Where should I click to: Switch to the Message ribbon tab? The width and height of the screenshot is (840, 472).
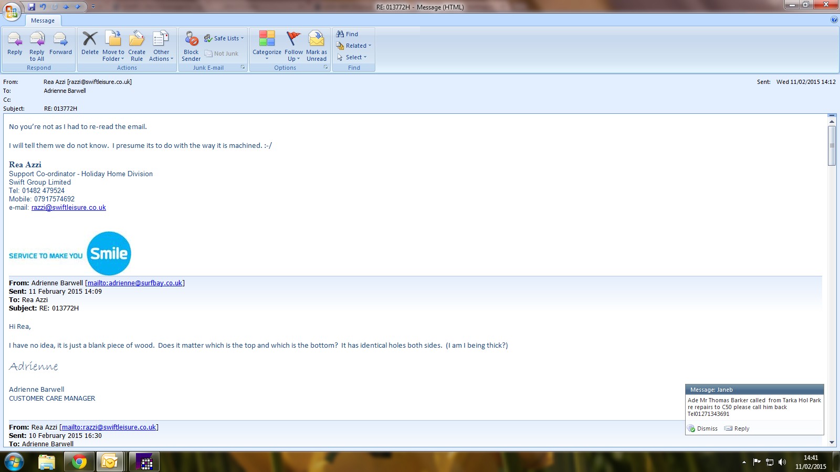pos(43,20)
